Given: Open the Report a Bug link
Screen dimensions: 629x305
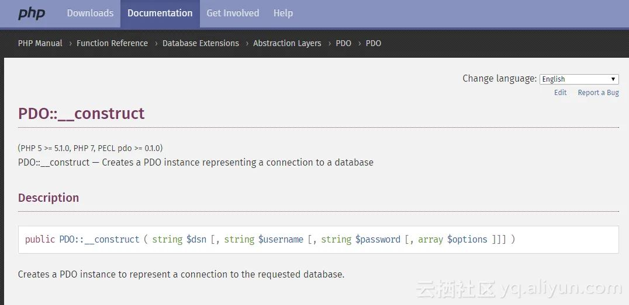Looking at the screenshot, I should tap(598, 93).
